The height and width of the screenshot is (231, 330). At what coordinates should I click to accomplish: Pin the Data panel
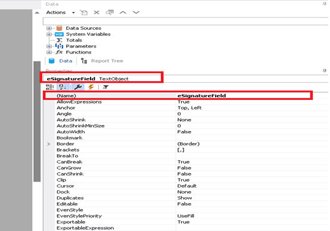pyautogui.click(x=324, y=4)
